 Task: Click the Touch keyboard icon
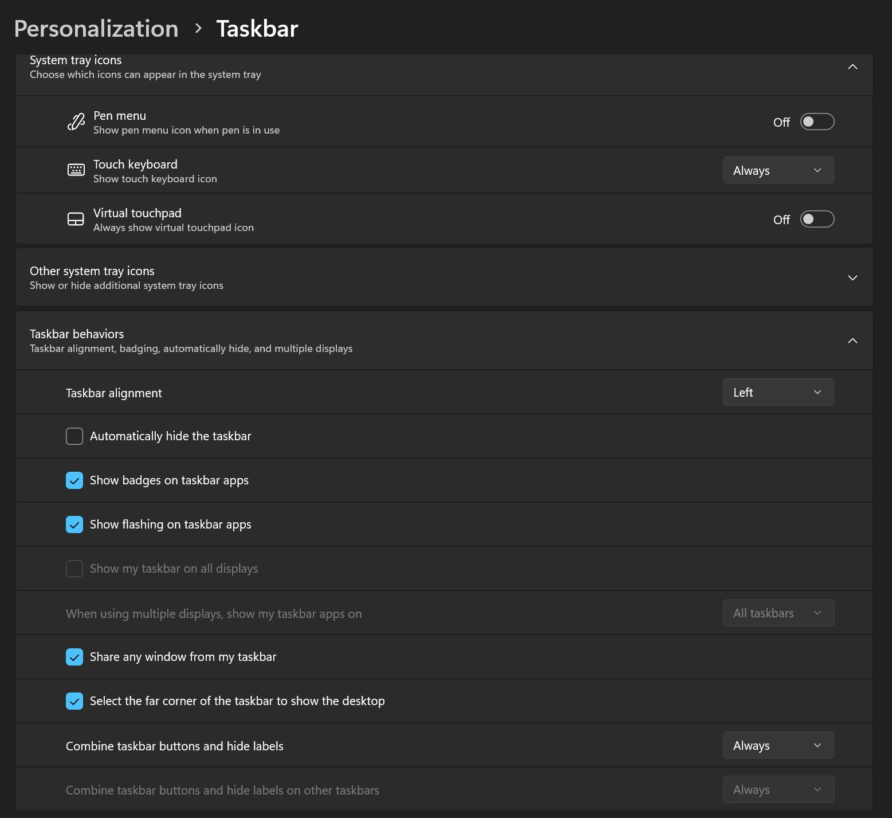pos(76,170)
